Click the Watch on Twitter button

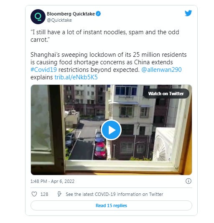click(166, 94)
